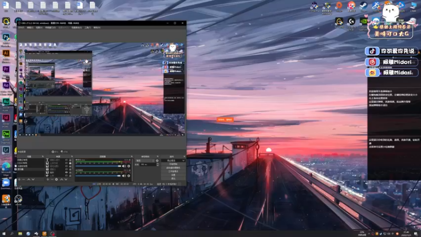Toggle lock of the text source
The height and width of the screenshot is (237, 421).
pyautogui.click(x=70, y=160)
